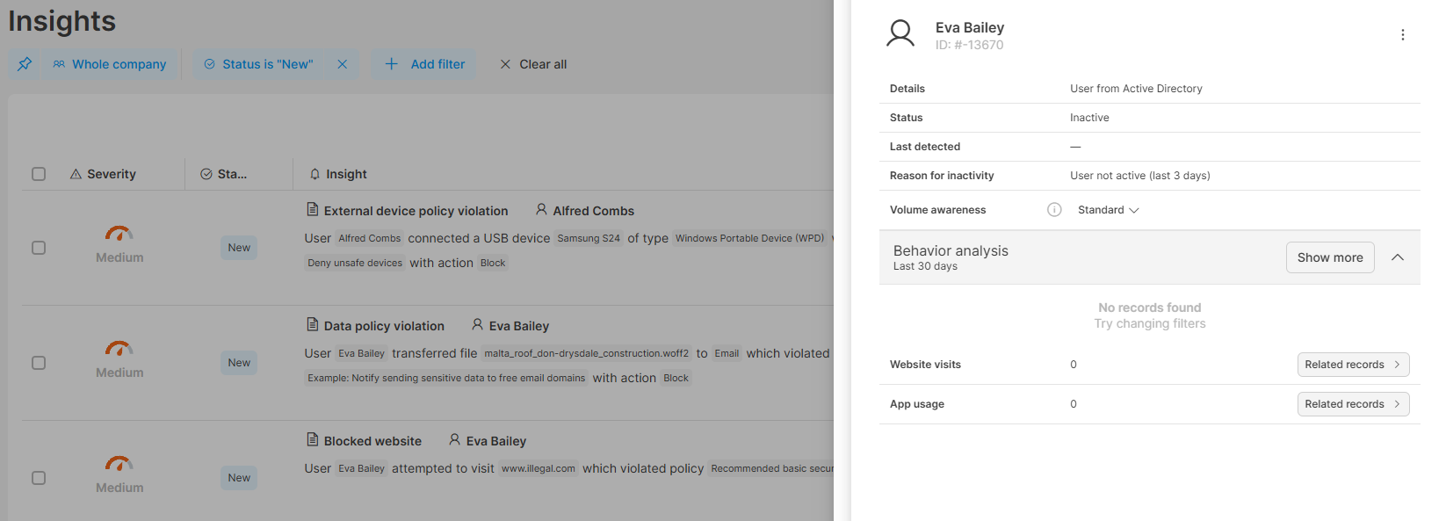Collapse the Behavior analysis section
The image size is (1446, 521).
click(x=1398, y=257)
